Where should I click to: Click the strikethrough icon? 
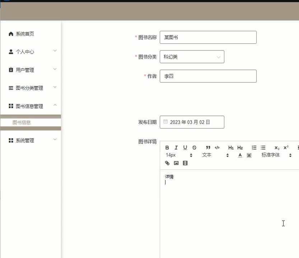pos(194,148)
